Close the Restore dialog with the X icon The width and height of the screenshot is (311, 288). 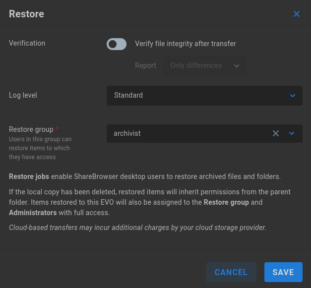pos(296,14)
